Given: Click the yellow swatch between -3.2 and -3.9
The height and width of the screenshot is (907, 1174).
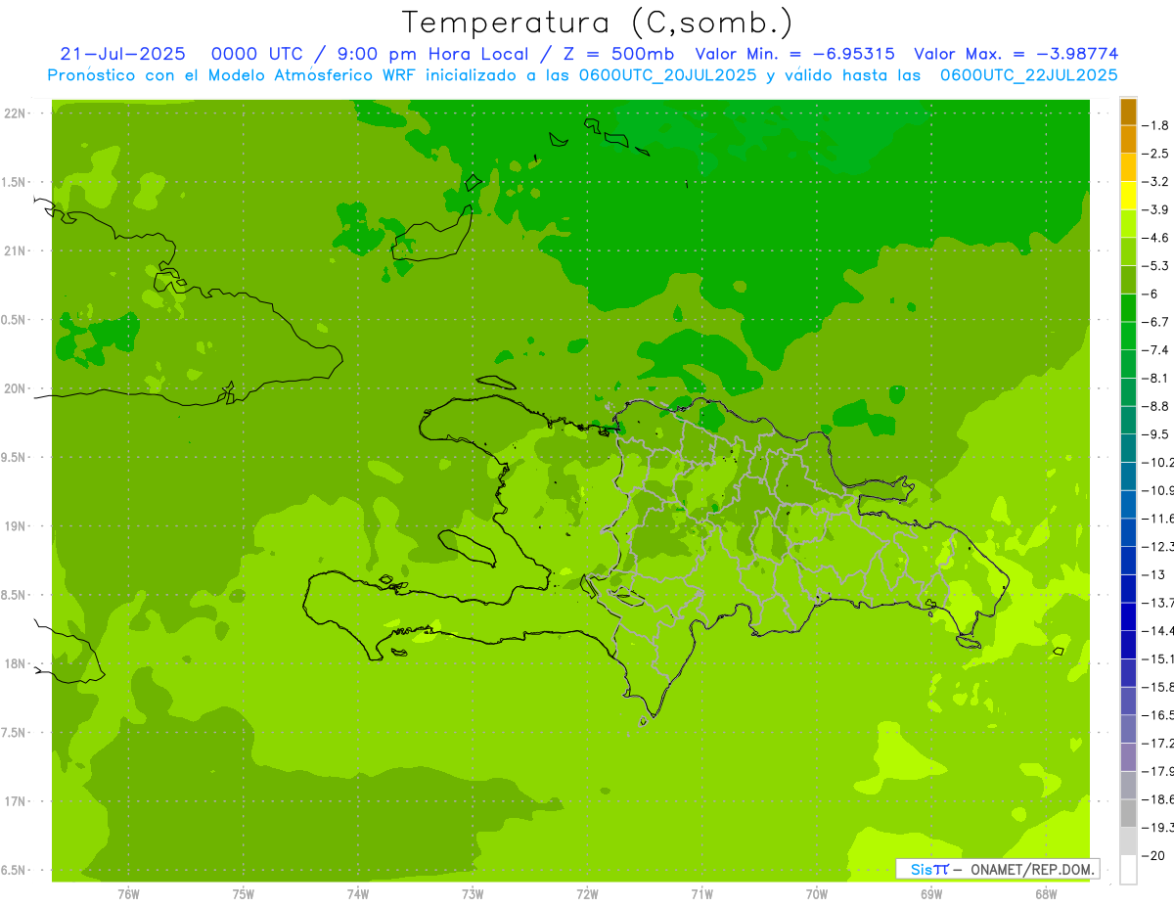Looking at the screenshot, I should tap(1128, 196).
